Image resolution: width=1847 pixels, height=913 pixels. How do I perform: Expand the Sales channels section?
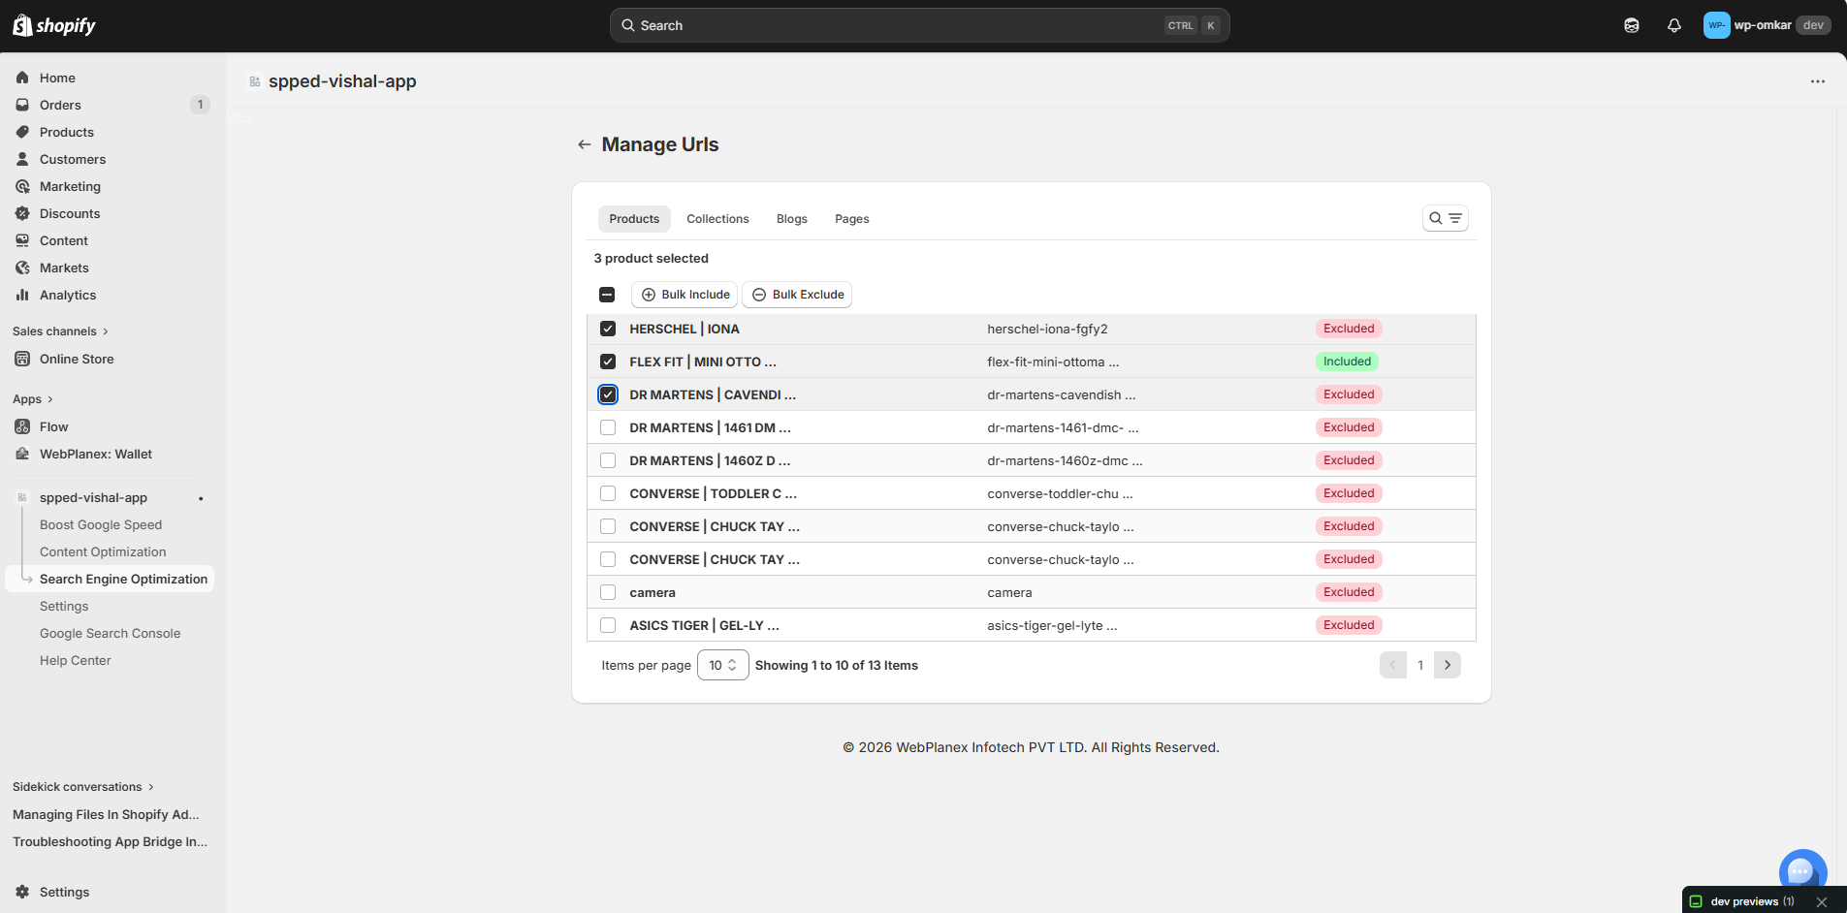60,331
